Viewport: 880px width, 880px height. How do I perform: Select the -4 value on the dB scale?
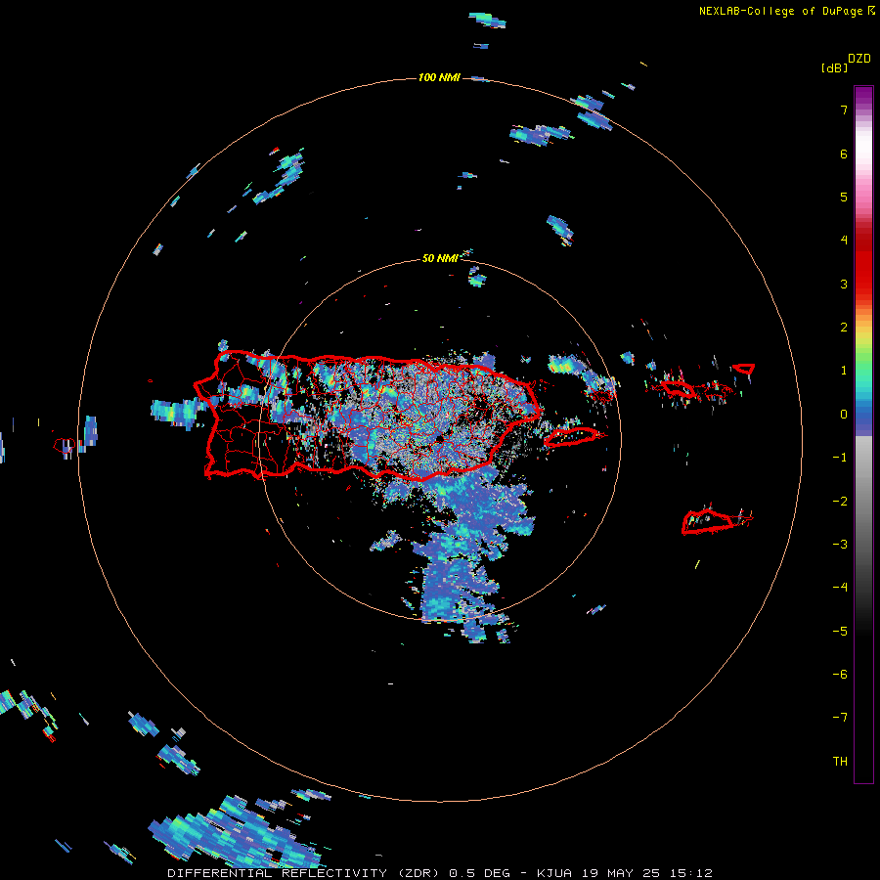pyautogui.click(x=840, y=588)
